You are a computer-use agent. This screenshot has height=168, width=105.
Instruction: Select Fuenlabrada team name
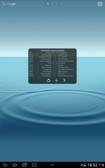coord(47,69)
